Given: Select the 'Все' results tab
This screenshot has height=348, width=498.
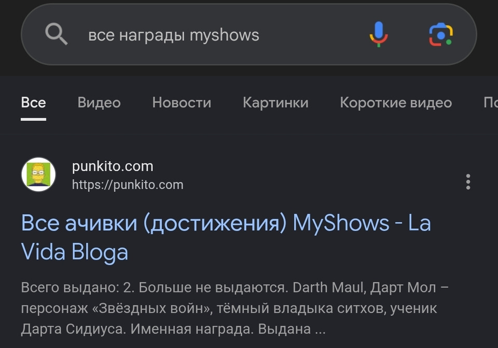Looking at the screenshot, I should click(33, 103).
